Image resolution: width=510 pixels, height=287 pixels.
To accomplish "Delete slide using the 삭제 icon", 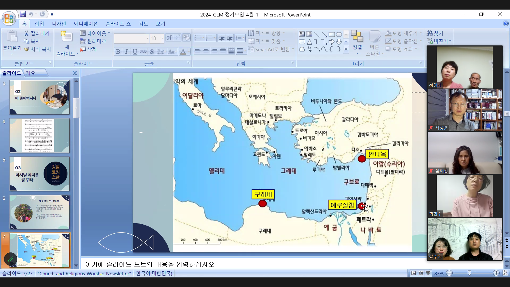I will pos(83,49).
